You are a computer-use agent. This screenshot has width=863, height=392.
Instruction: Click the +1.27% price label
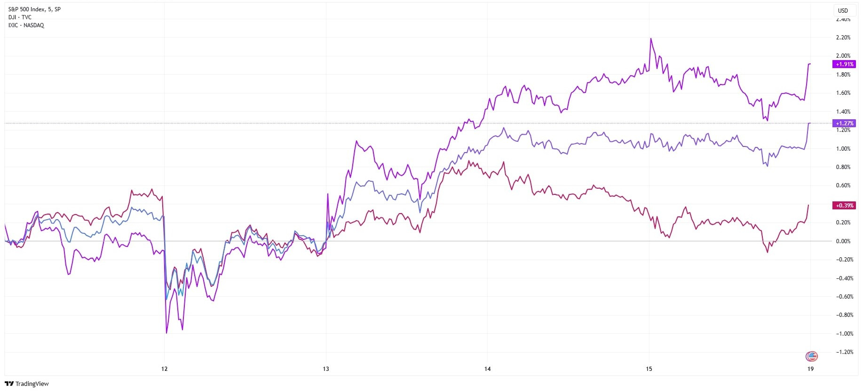pyautogui.click(x=844, y=123)
